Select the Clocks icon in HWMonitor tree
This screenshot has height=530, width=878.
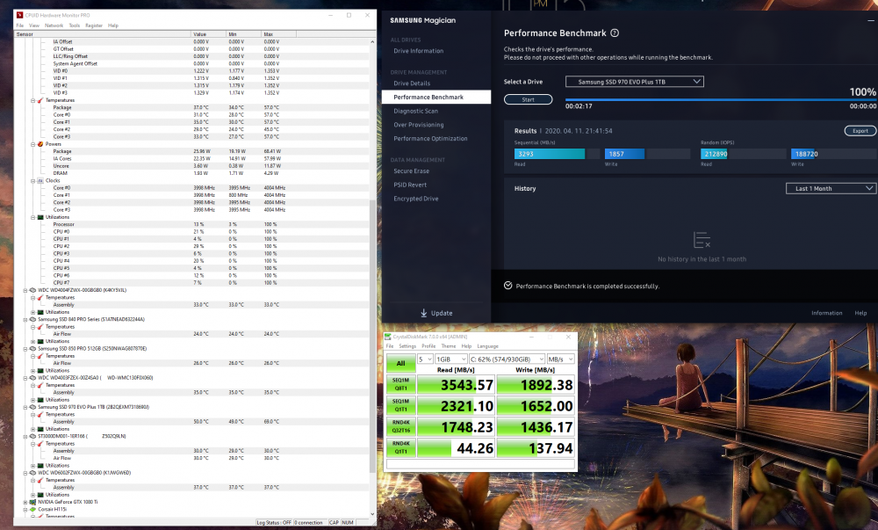40,181
